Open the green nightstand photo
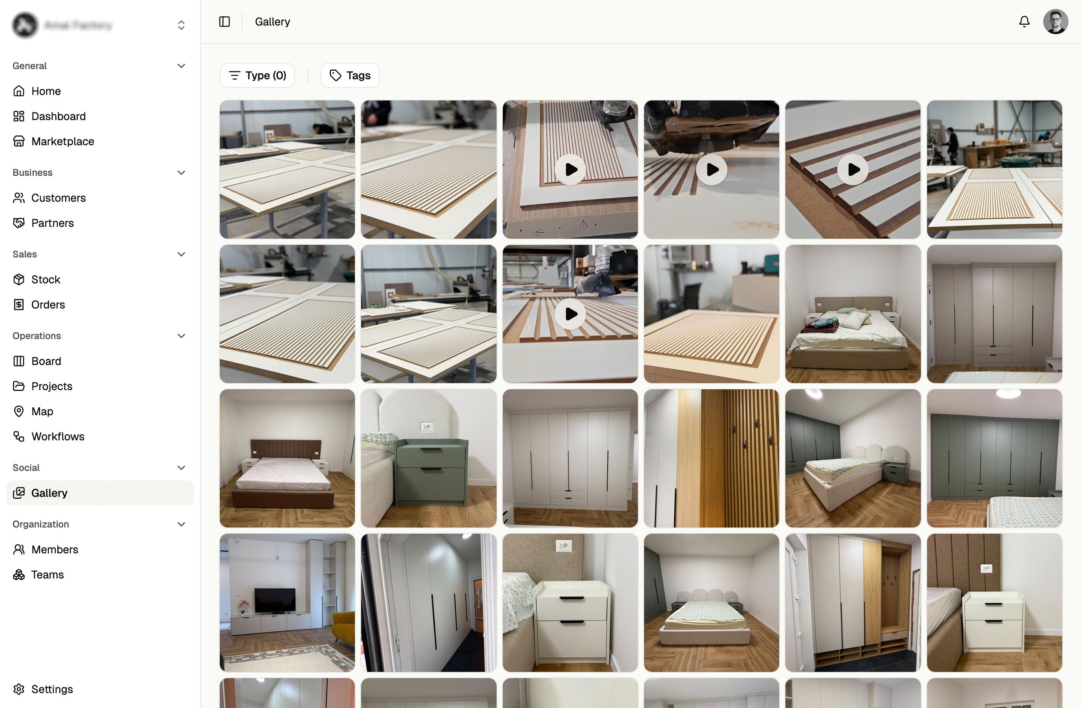Viewport: 1081px width, 708px height. tap(429, 458)
